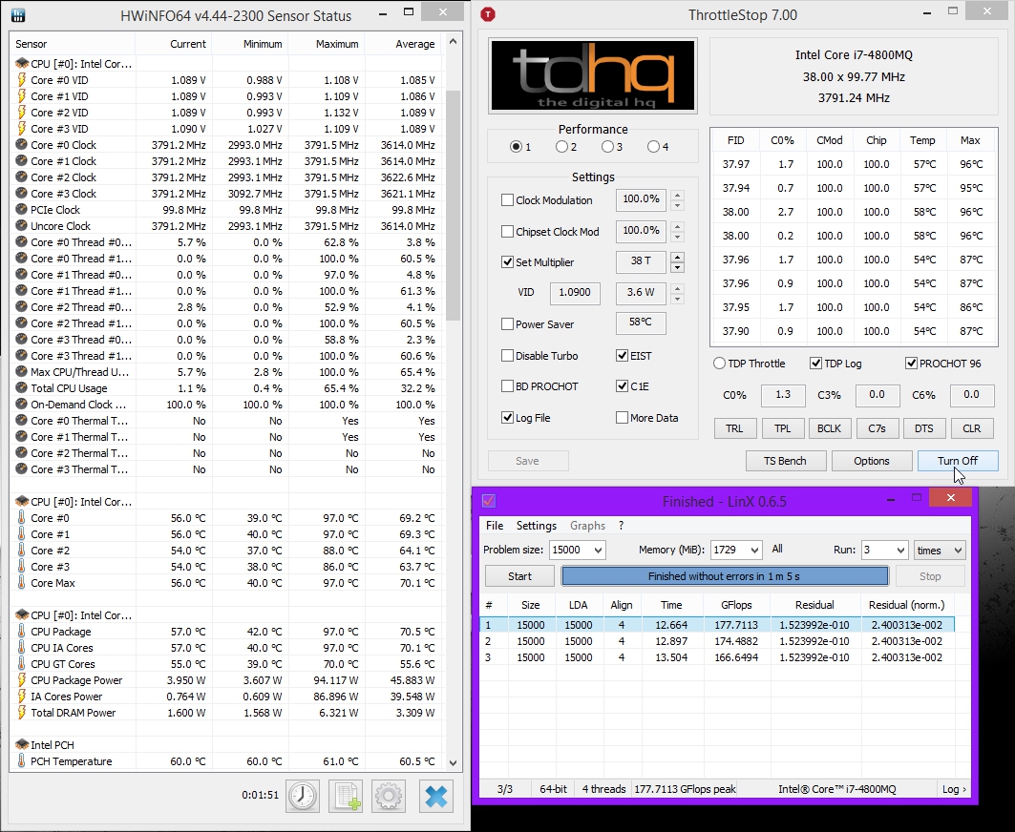Click the LinX checkmark title icon
Screen dimensions: 1015x832
pos(489,501)
